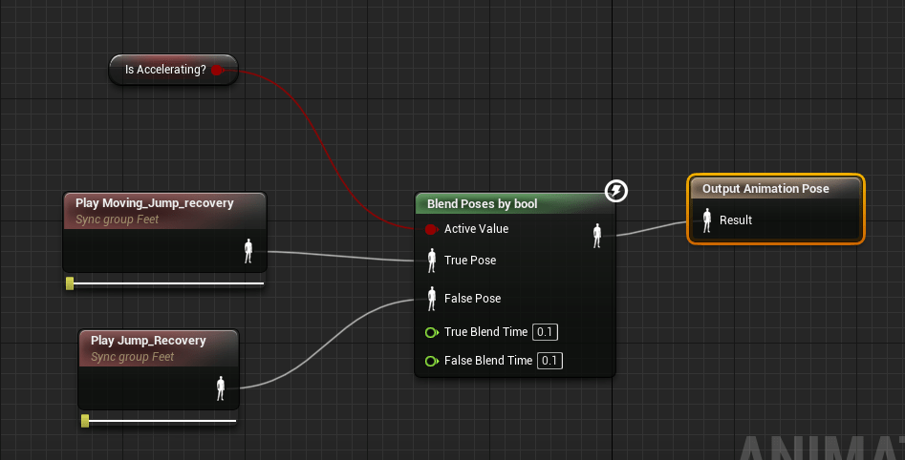Click the Moving_Jump_recovery playback scrub handle
The width and height of the screenshot is (905, 460).
click(70, 283)
